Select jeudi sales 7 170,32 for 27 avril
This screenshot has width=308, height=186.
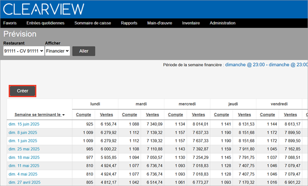pyautogui.click(x=246, y=183)
